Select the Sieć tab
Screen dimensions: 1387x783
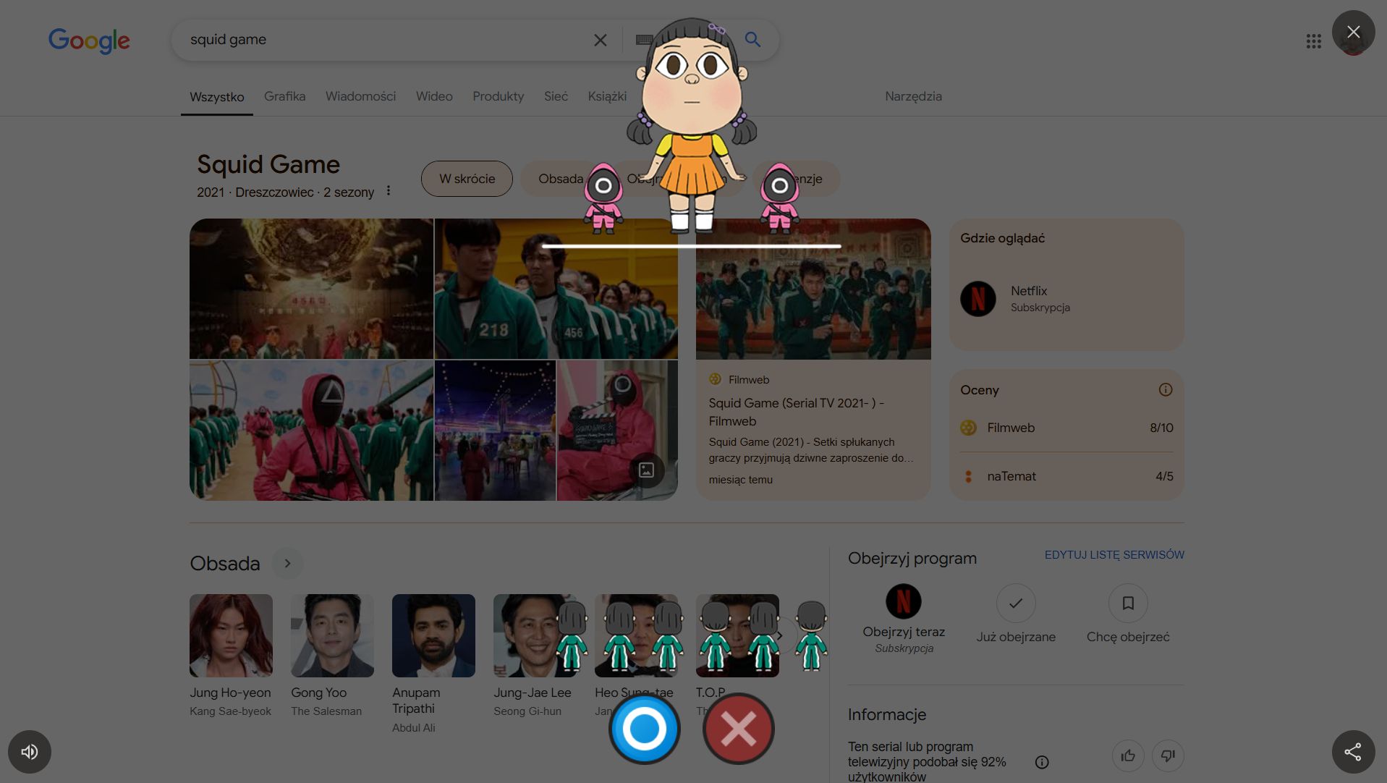coord(556,96)
